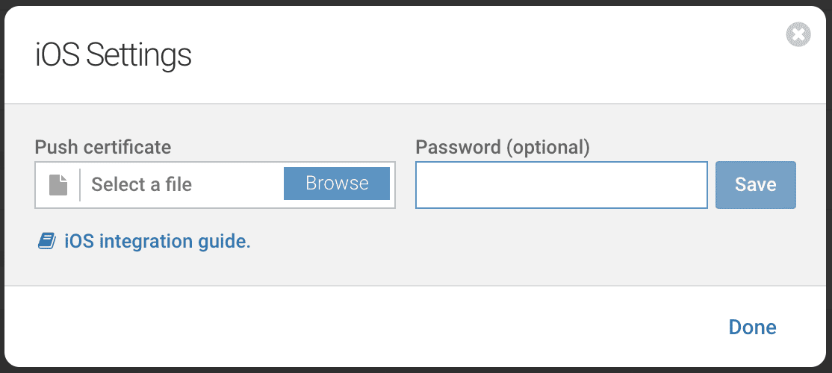Click Done to finish iOS settings
This screenshot has height=373, width=832.
(752, 327)
